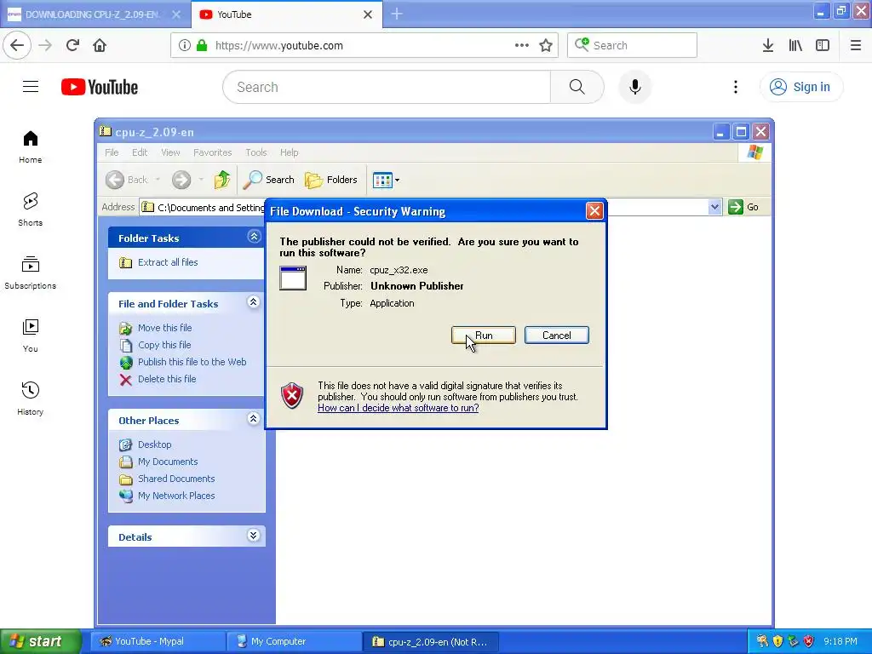Open 'How can I decide what software to run?' link

(x=399, y=408)
